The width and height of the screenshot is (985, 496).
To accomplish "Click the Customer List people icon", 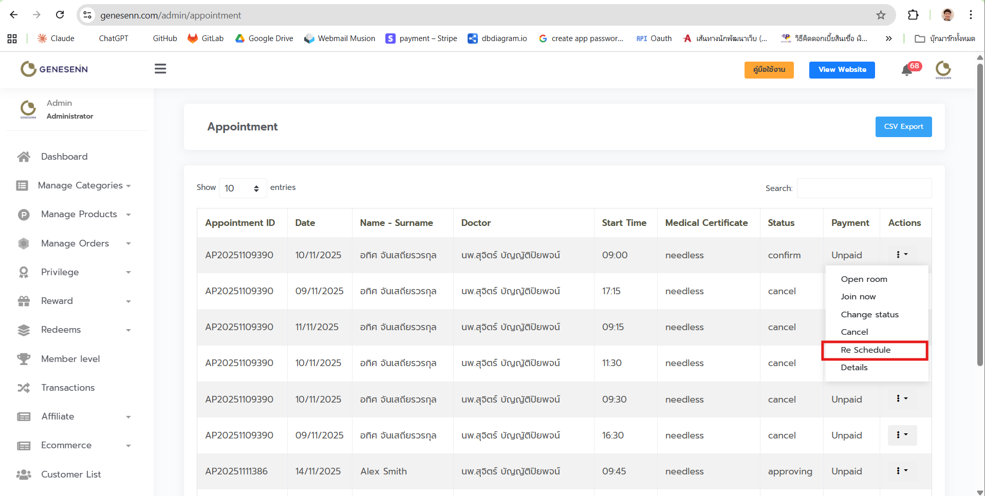I will tap(24, 474).
